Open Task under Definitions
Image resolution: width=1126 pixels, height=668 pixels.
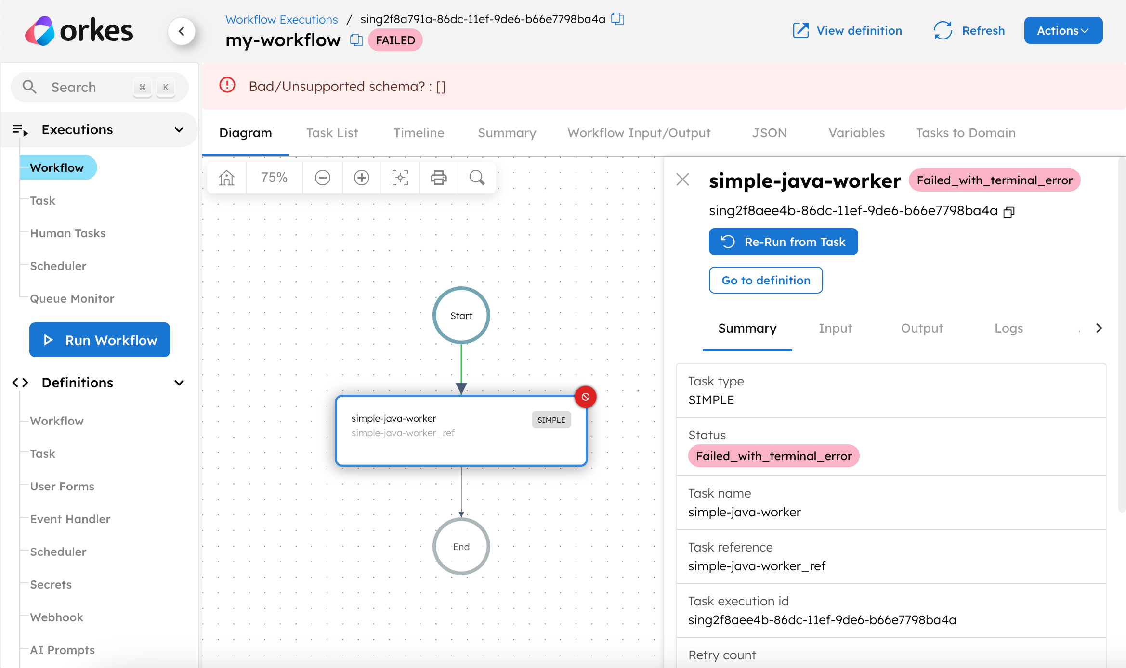point(42,453)
